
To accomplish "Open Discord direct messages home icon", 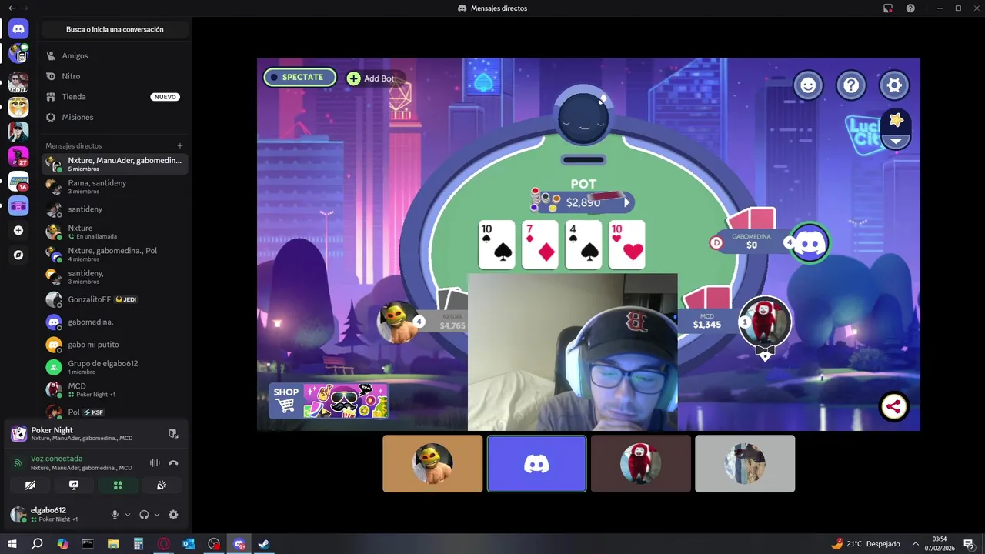I will tap(18, 29).
